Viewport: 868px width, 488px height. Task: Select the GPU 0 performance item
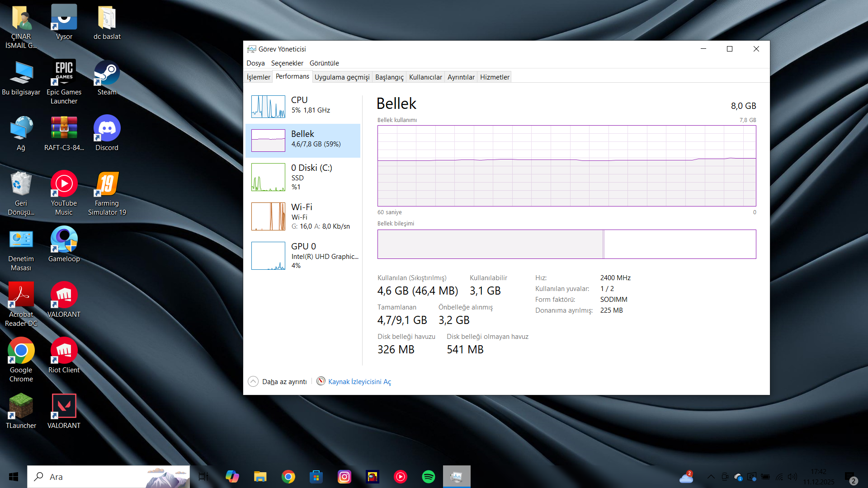tap(303, 255)
